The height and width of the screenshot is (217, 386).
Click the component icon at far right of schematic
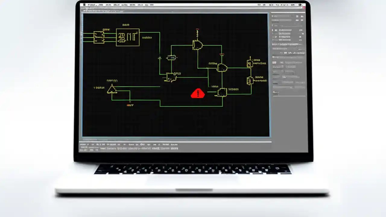pos(250,62)
